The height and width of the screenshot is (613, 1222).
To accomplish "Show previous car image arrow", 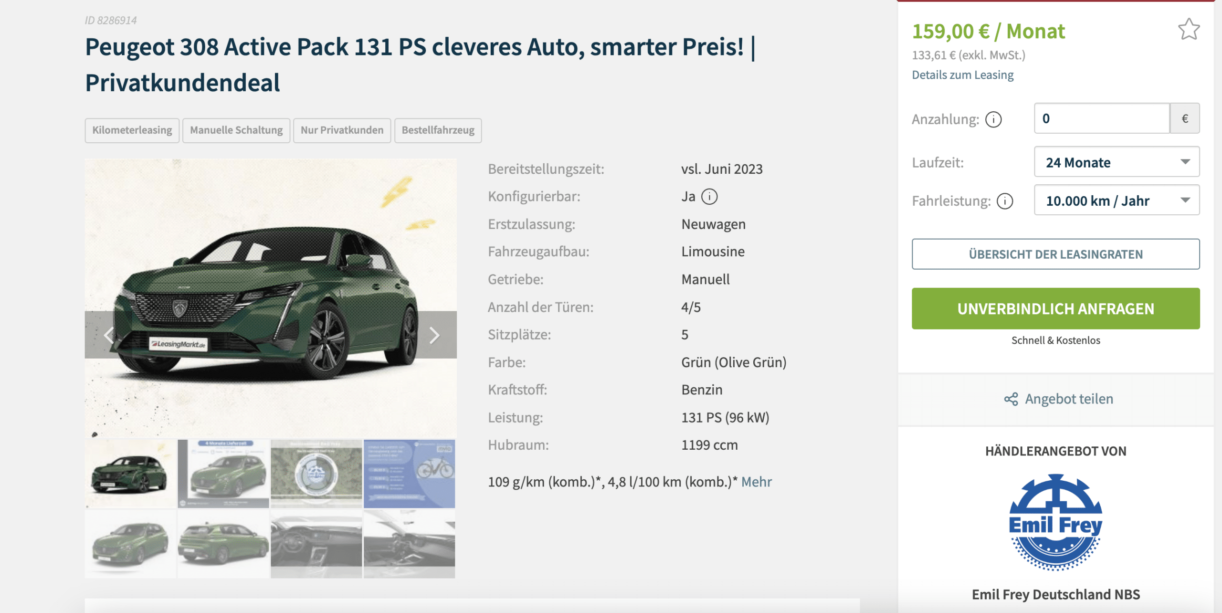I will (x=109, y=335).
